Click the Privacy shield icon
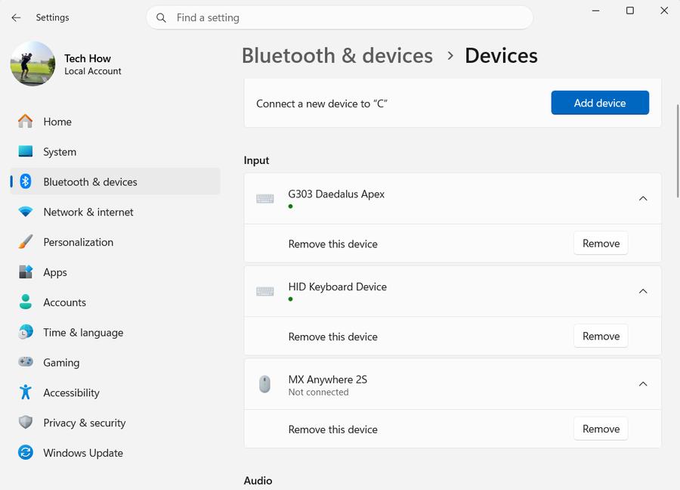The height and width of the screenshot is (490, 680). (x=26, y=422)
